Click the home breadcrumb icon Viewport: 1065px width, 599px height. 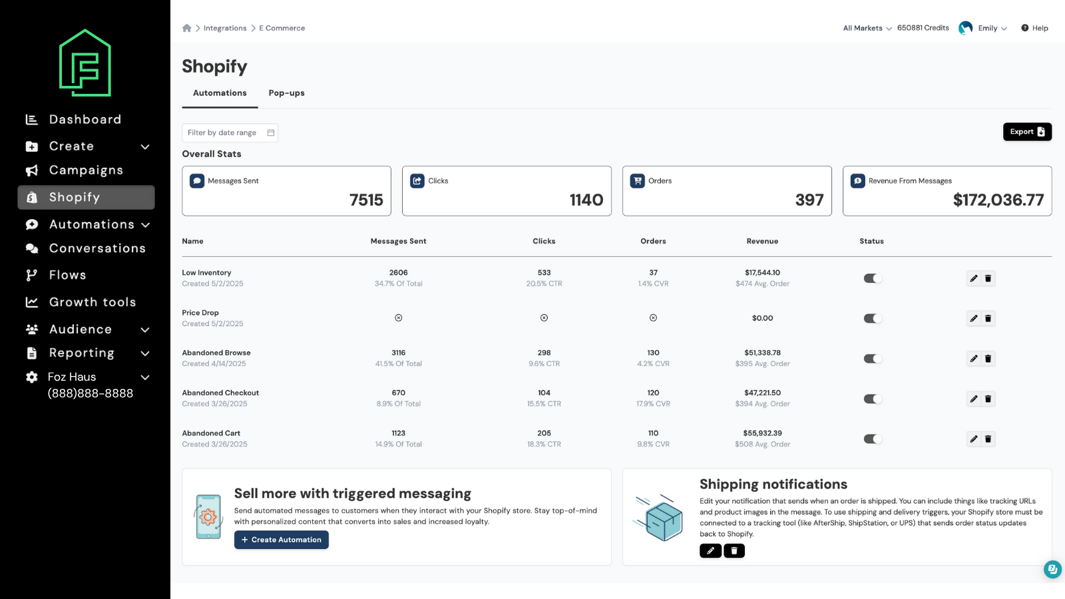click(x=186, y=28)
